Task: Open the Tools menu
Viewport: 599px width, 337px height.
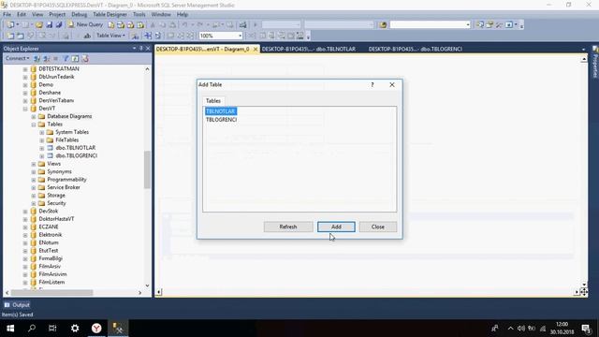Action: click(139, 14)
